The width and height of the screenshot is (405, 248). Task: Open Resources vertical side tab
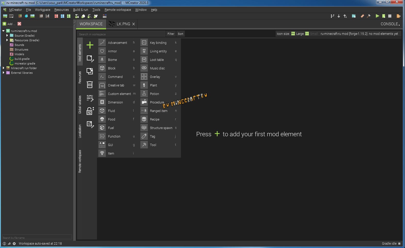80,77
